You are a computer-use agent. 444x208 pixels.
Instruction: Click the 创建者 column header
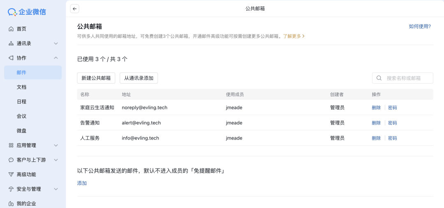pyautogui.click(x=337, y=94)
